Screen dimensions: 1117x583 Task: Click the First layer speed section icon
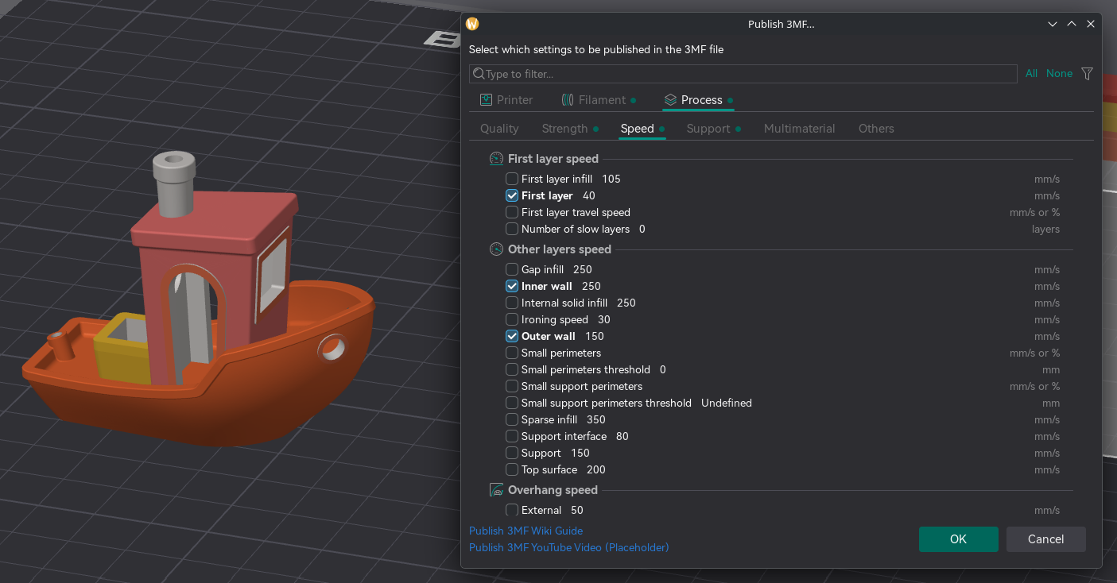(x=496, y=159)
